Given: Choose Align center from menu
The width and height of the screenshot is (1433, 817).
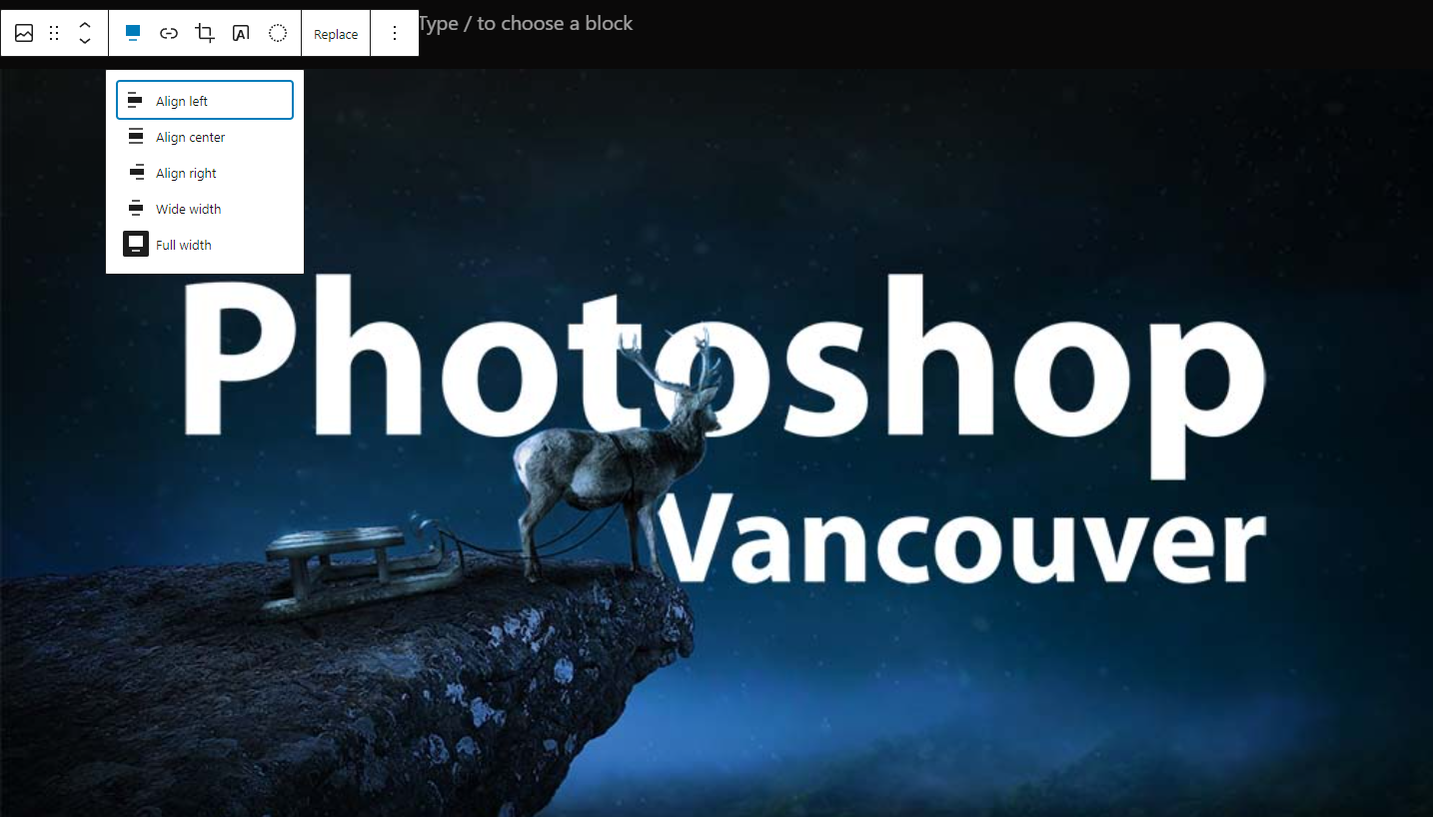Looking at the screenshot, I should [x=205, y=137].
